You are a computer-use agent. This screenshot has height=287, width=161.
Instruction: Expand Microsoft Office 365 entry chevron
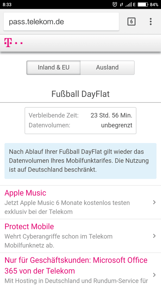pyautogui.click(x=154, y=275)
